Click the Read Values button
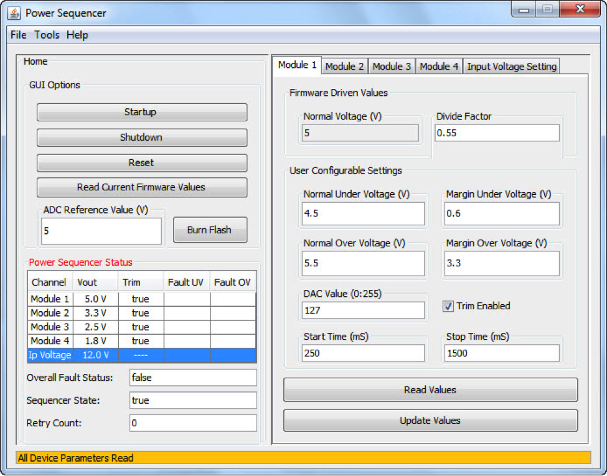The image size is (607, 476). pos(430,390)
